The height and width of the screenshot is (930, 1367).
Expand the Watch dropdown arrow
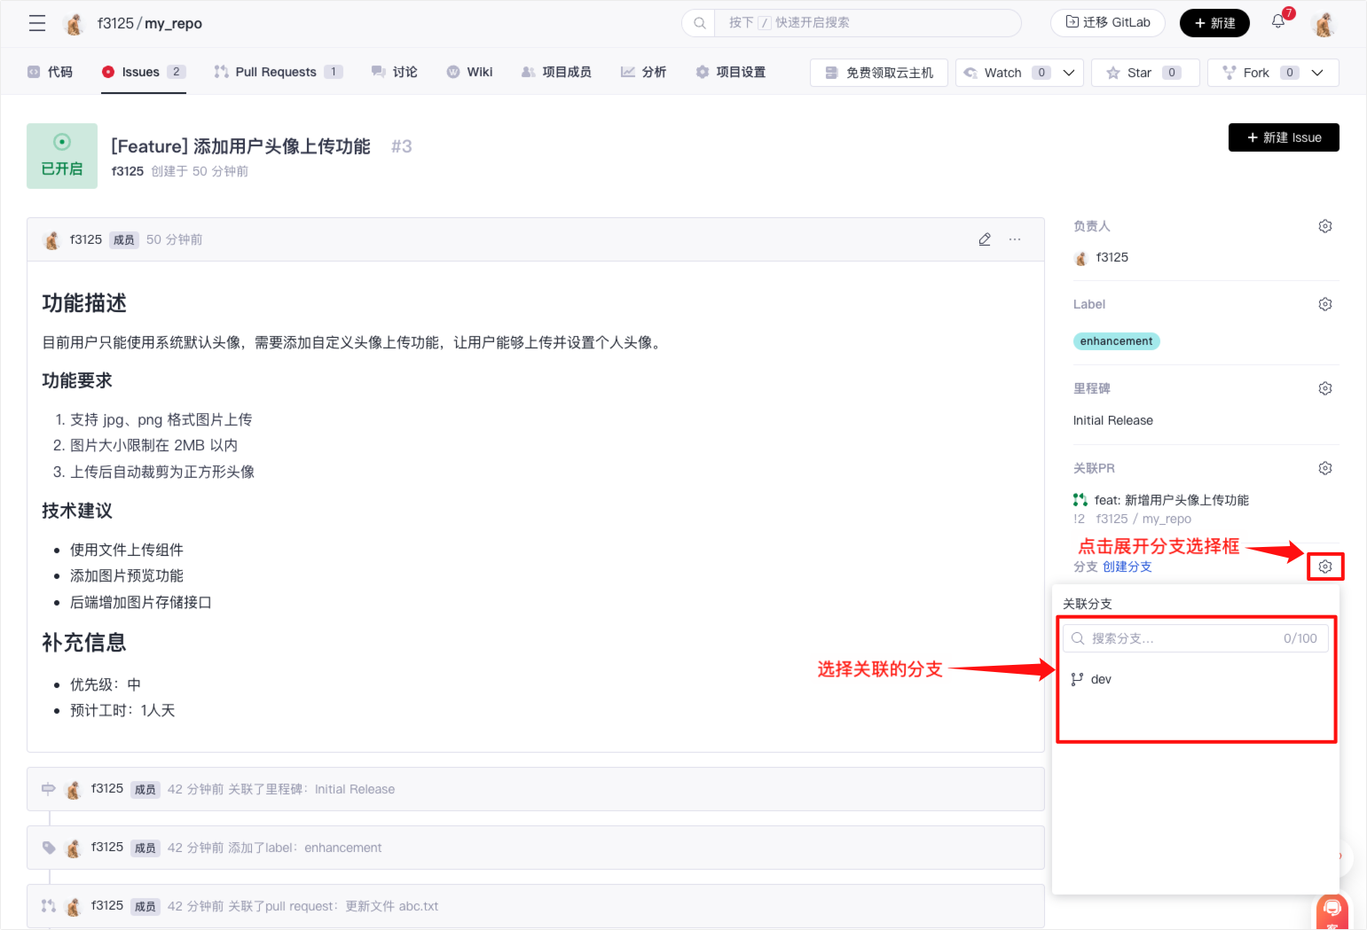point(1069,73)
